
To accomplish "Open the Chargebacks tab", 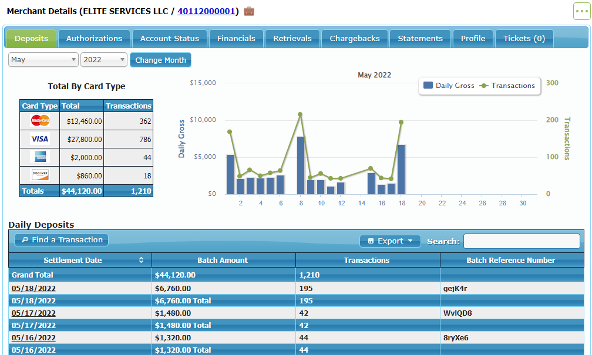I will click(355, 39).
